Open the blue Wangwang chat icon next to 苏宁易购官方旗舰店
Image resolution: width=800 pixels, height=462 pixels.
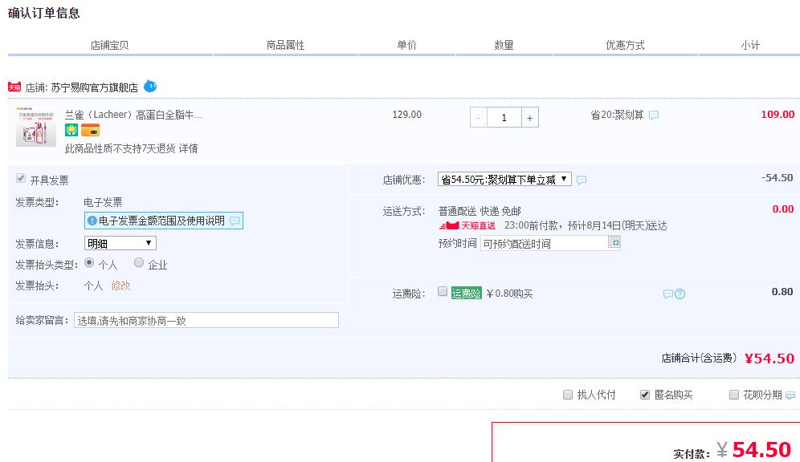coord(150,86)
